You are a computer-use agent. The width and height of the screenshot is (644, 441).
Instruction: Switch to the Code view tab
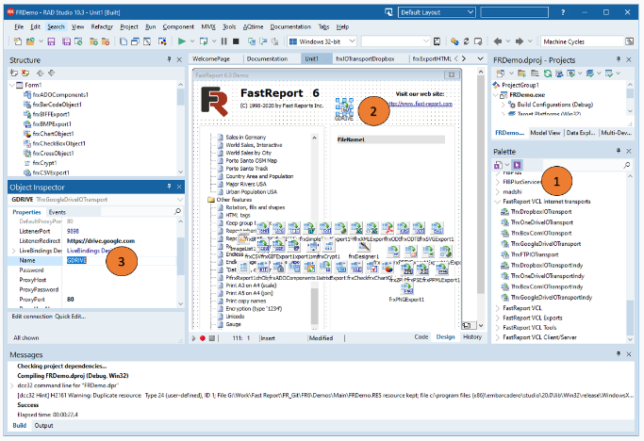pos(421,336)
